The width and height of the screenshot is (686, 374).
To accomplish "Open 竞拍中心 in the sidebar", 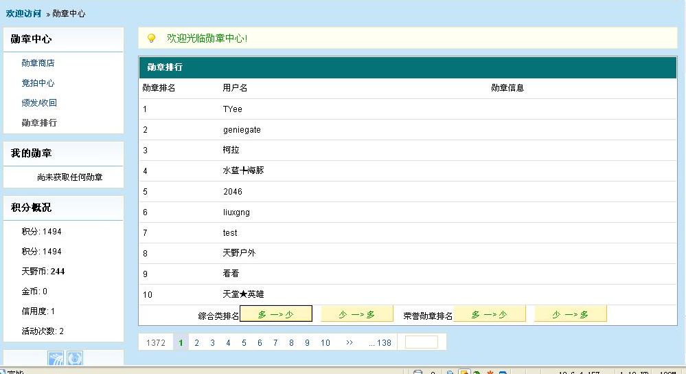I will [38, 82].
